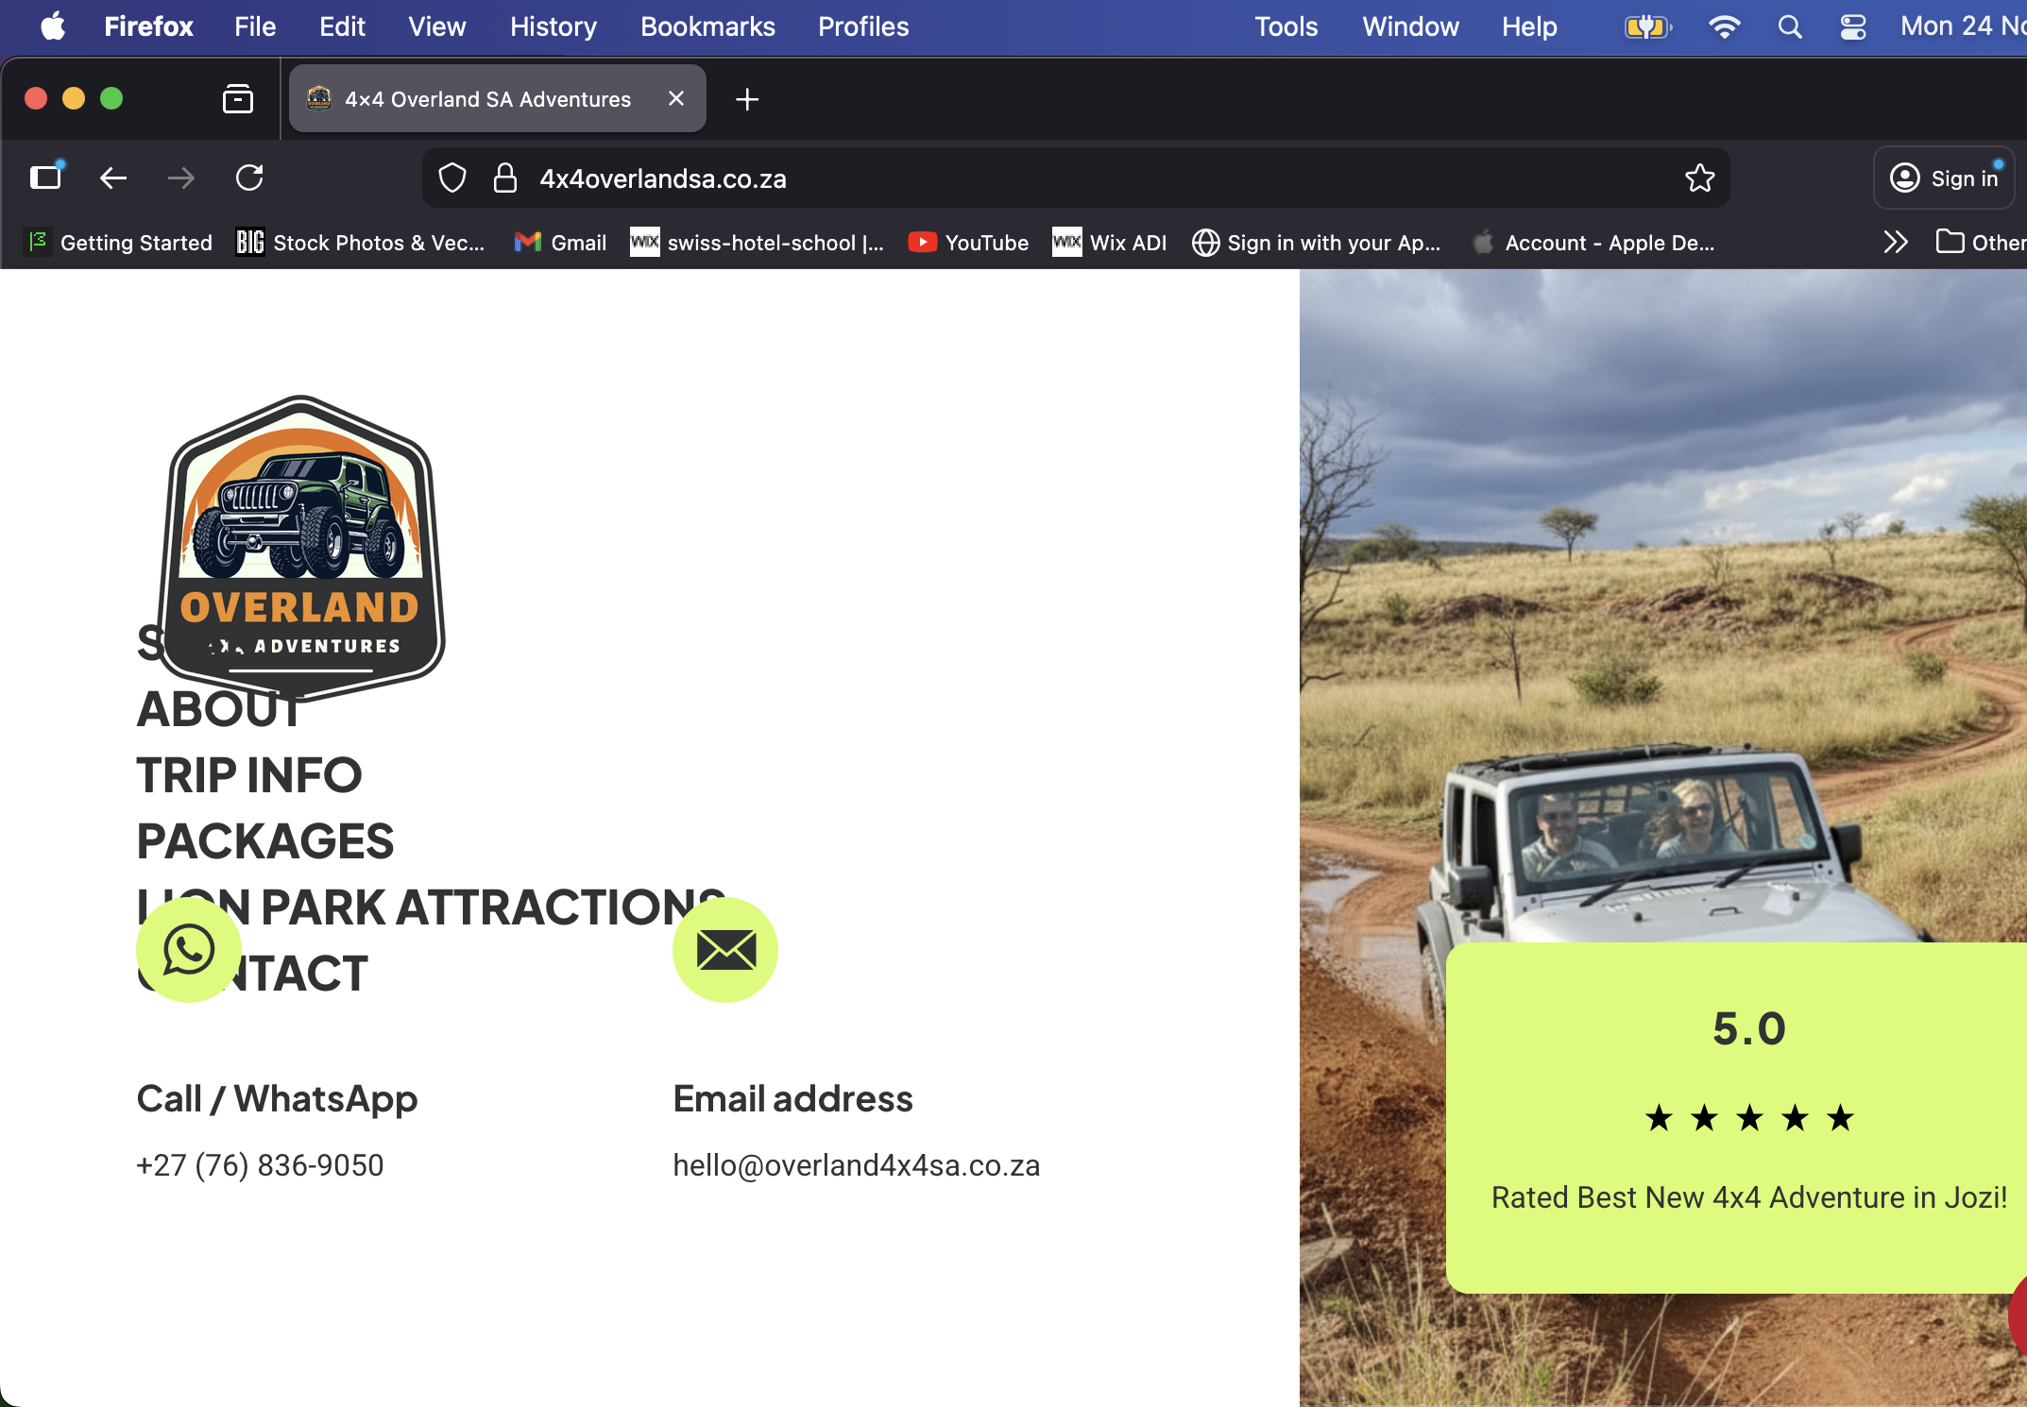Reload the current page
Screen dimensions: 2027x1407
pos(249,178)
